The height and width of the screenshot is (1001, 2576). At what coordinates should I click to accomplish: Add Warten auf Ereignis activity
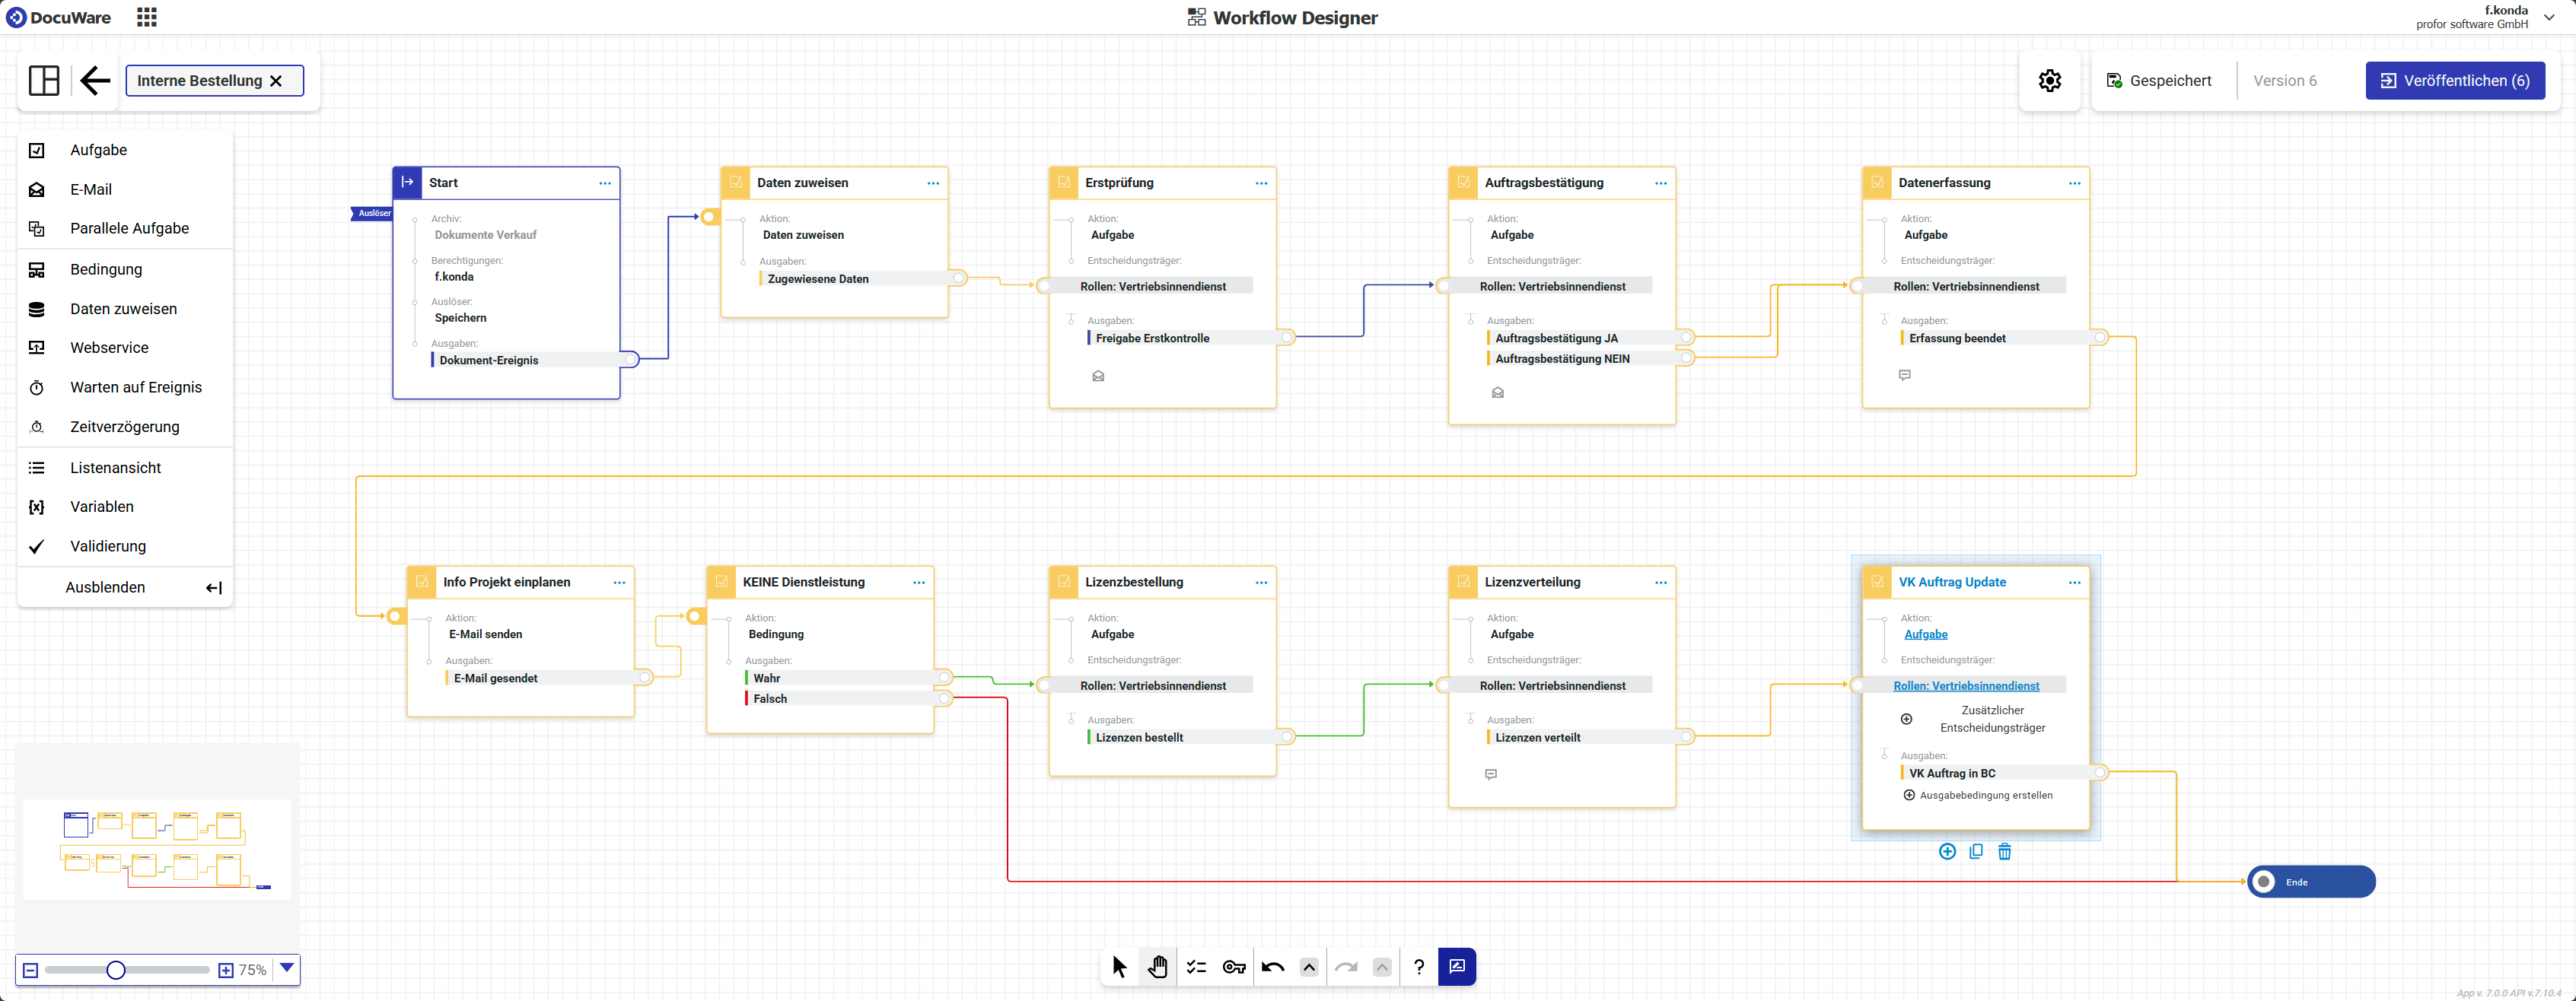(125, 387)
